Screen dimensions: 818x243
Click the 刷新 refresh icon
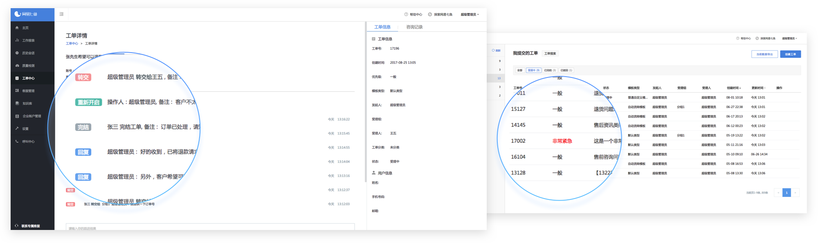point(493,51)
